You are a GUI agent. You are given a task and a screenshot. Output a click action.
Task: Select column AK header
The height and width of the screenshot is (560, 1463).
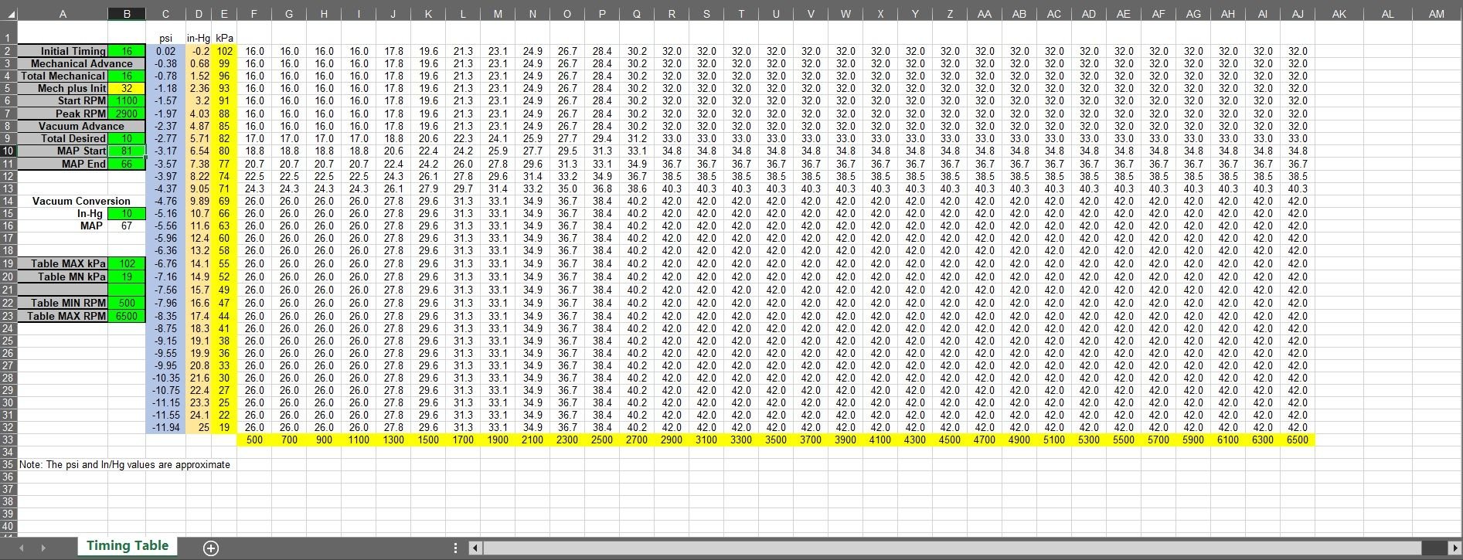1339,14
